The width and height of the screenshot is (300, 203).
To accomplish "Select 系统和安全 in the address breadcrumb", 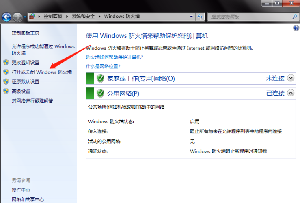I will [x=83, y=17].
